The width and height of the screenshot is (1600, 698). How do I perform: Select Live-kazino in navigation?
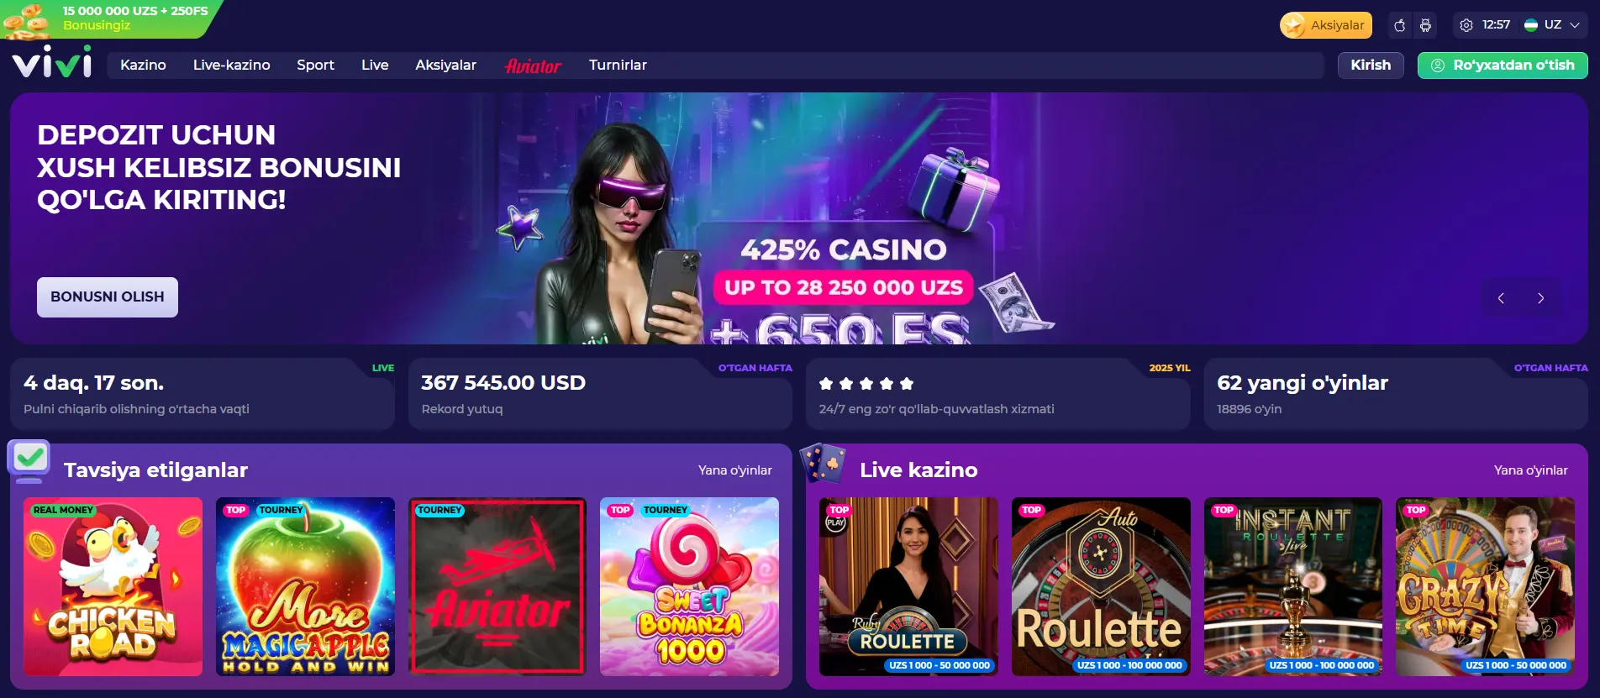coord(232,66)
